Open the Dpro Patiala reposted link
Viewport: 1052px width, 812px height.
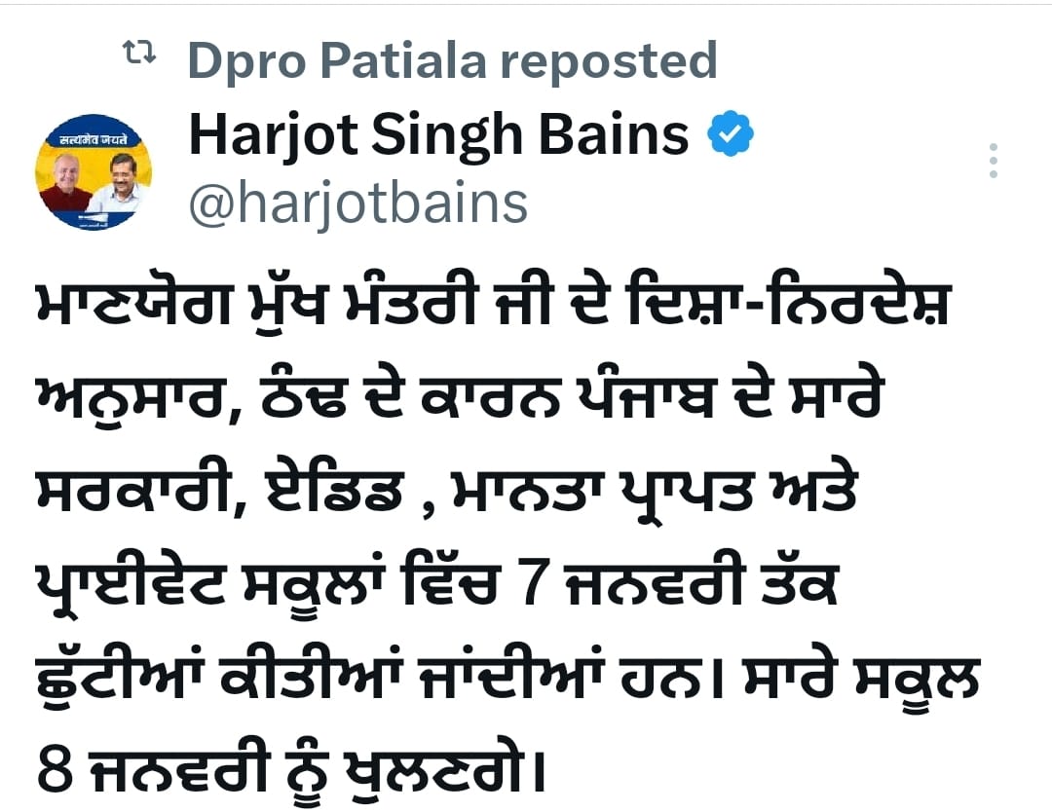452,60
